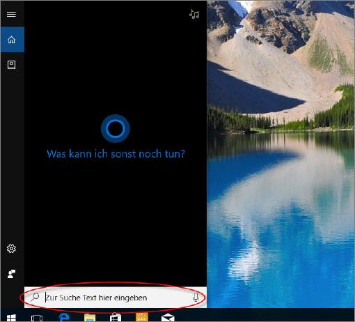The width and height of the screenshot is (355, 322).
Task: Open the Mail app on taskbar
Action: [168, 318]
